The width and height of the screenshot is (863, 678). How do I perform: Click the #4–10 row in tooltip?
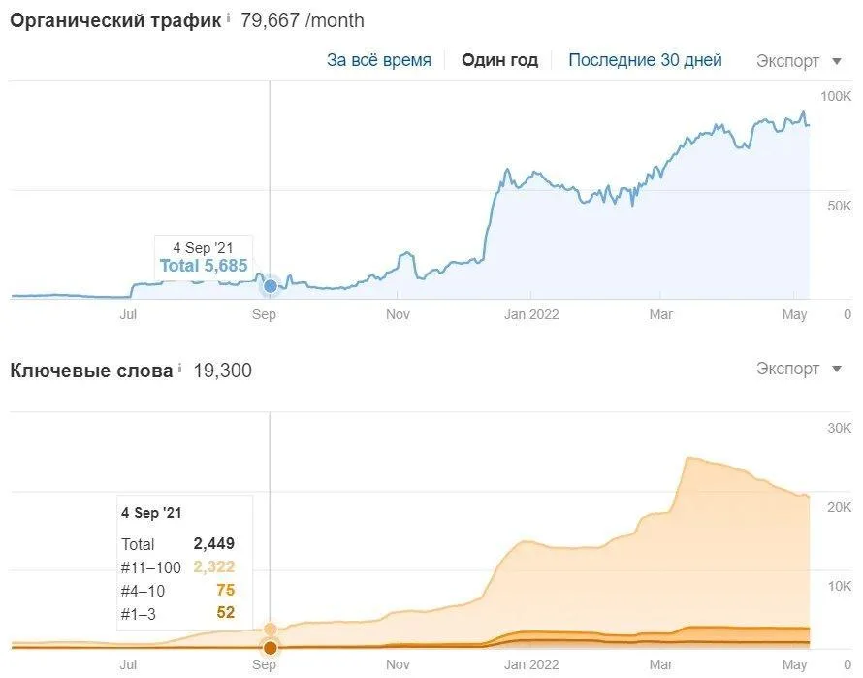(177, 590)
